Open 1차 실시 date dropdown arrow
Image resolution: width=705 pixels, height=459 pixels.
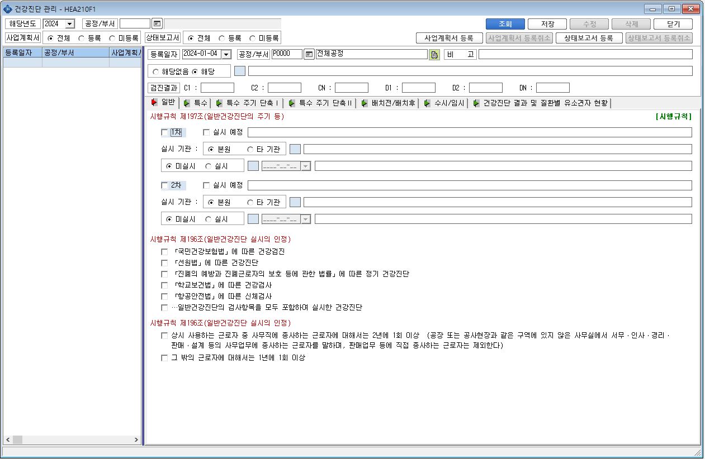tap(305, 166)
